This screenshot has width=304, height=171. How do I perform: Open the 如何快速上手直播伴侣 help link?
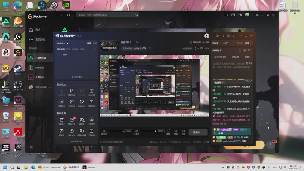point(111,142)
